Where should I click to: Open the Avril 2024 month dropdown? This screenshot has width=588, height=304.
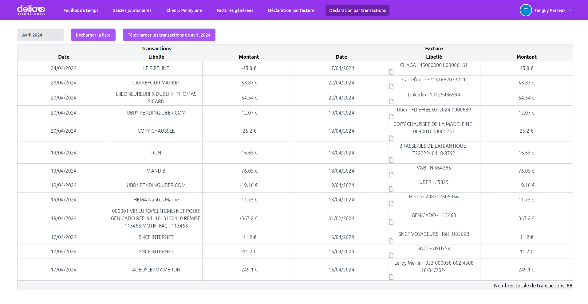[40, 35]
